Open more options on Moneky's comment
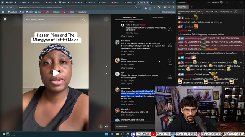The height and width of the screenshot is (137, 245). point(170,59)
